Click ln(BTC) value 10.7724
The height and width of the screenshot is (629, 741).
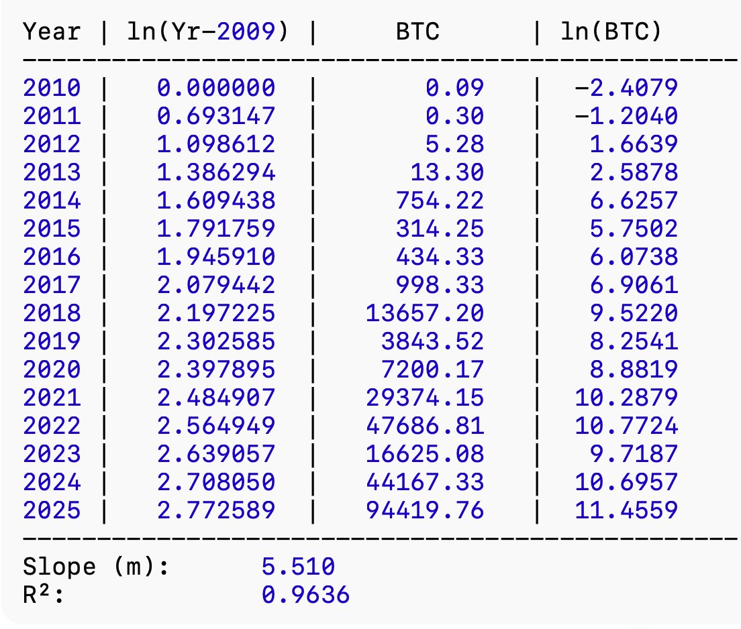coord(627,426)
